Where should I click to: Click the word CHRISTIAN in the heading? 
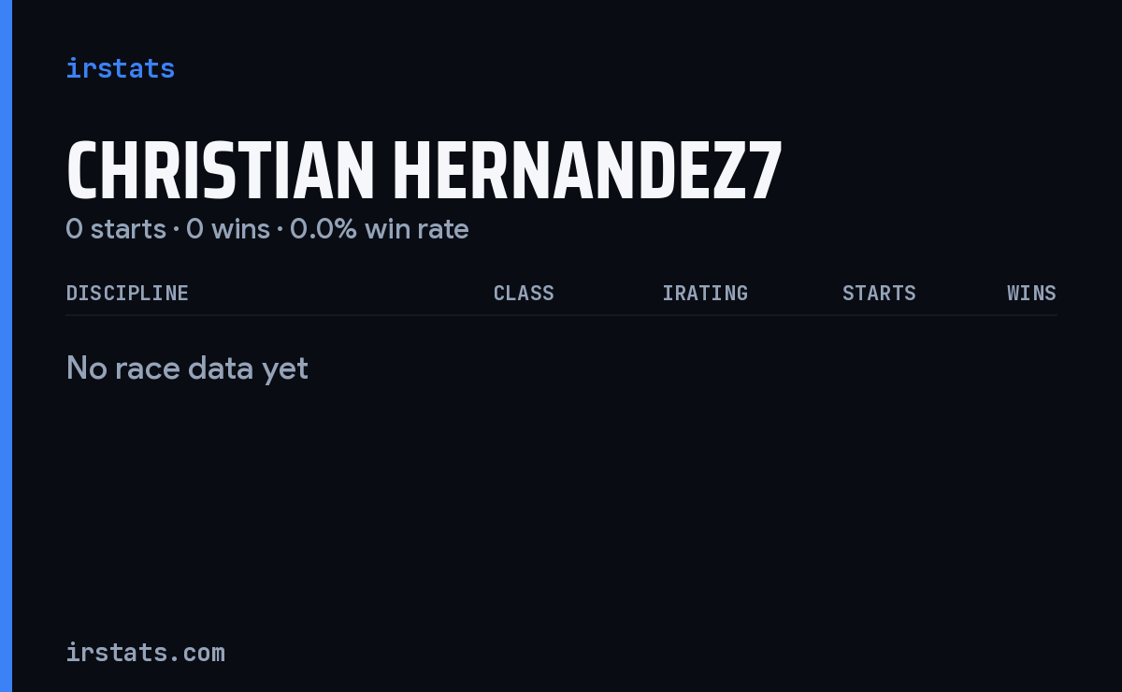[x=221, y=171]
